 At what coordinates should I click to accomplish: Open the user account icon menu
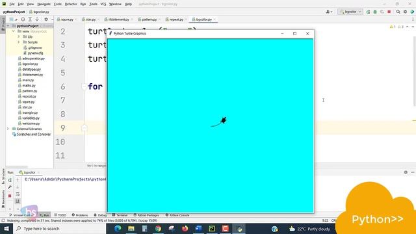pyautogui.click(x=329, y=12)
